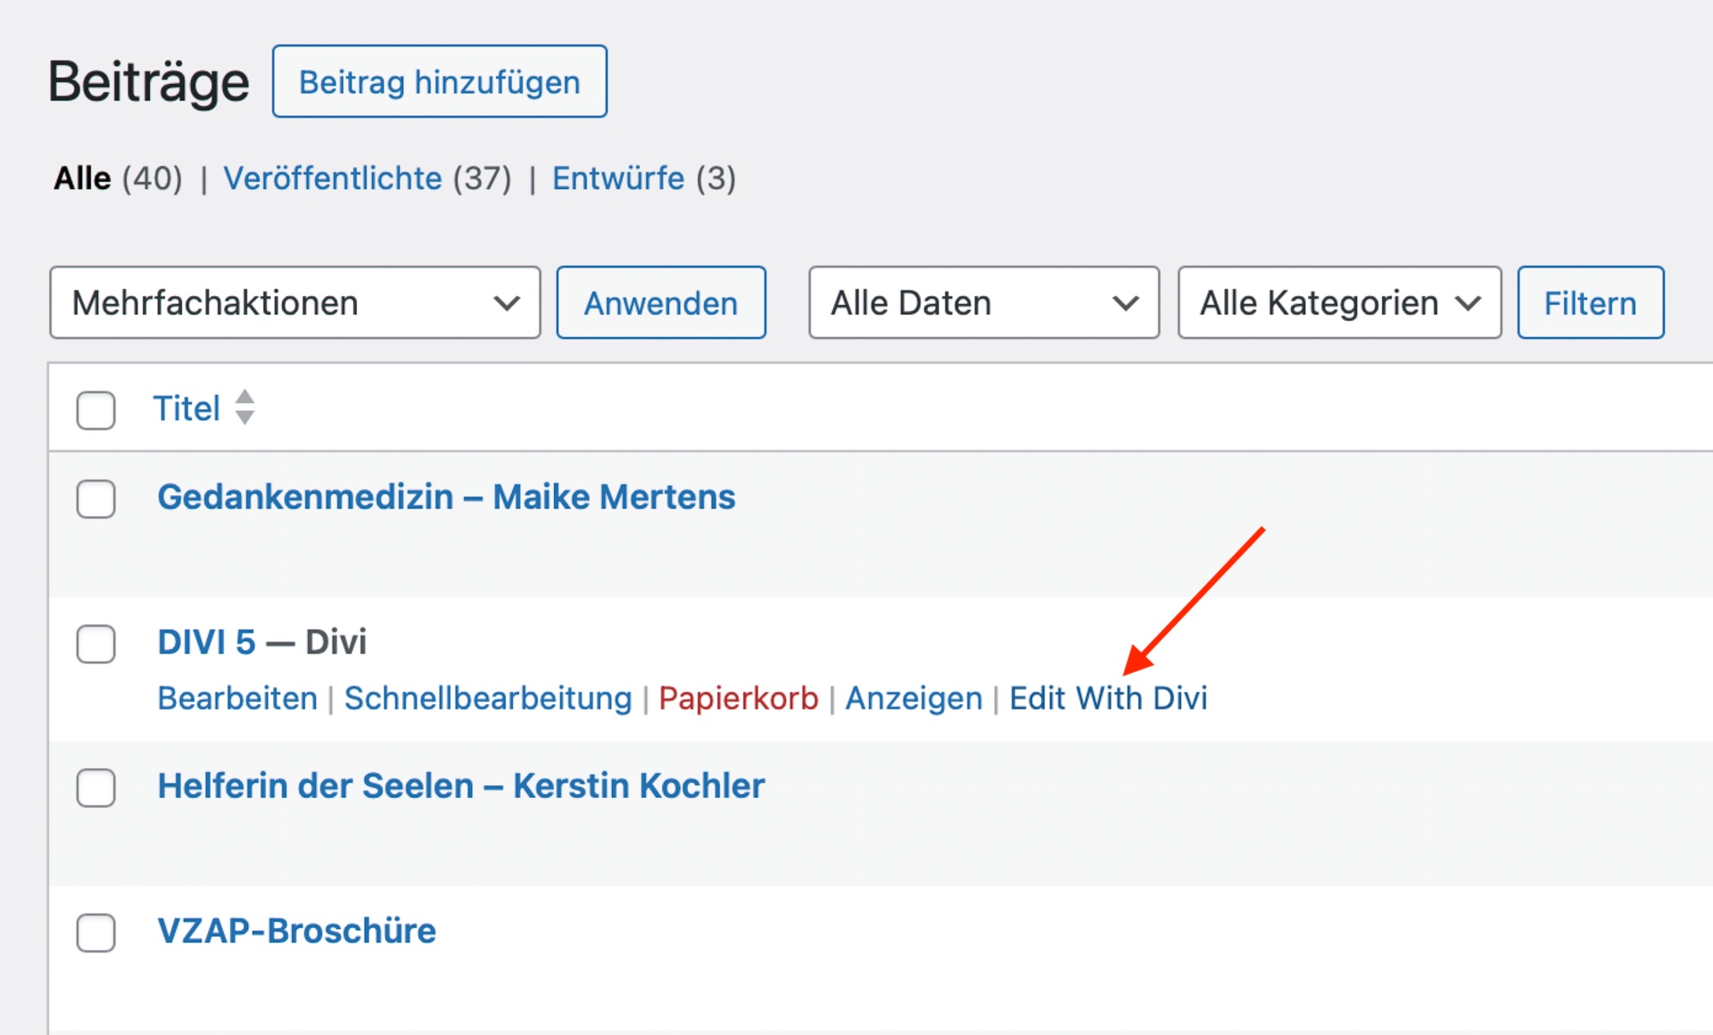Hit the Filtern button
Screen dimensions: 1713x1035
[1590, 303]
